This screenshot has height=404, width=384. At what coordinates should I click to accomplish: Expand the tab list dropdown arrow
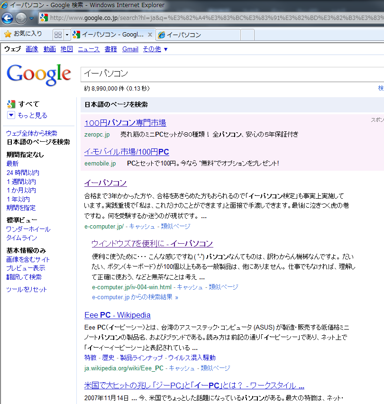click(67, 35)
